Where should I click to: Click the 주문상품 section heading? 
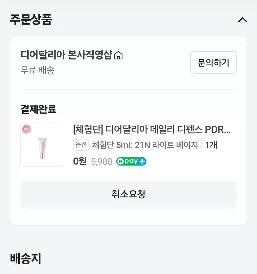[x=31, y=20]
